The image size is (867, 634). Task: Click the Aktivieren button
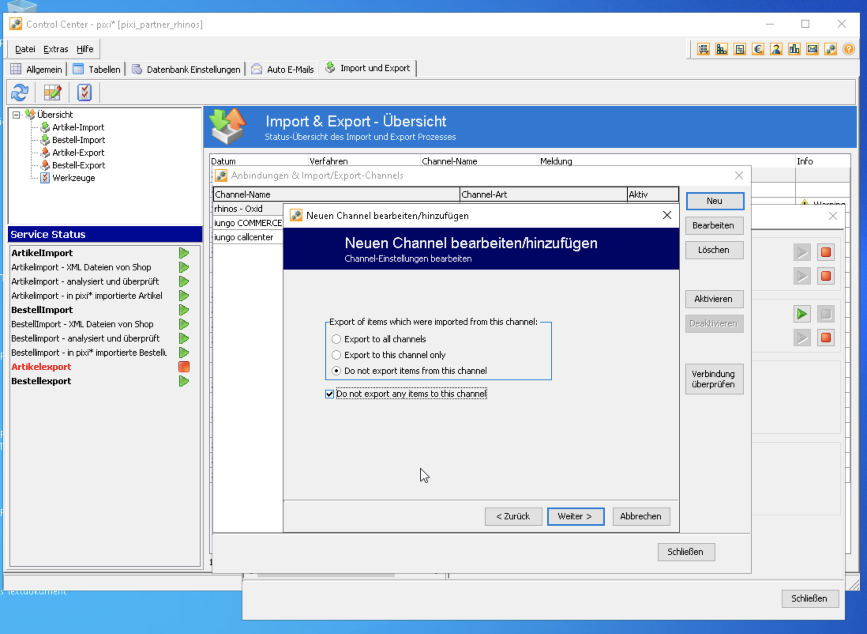coord(714,299)
